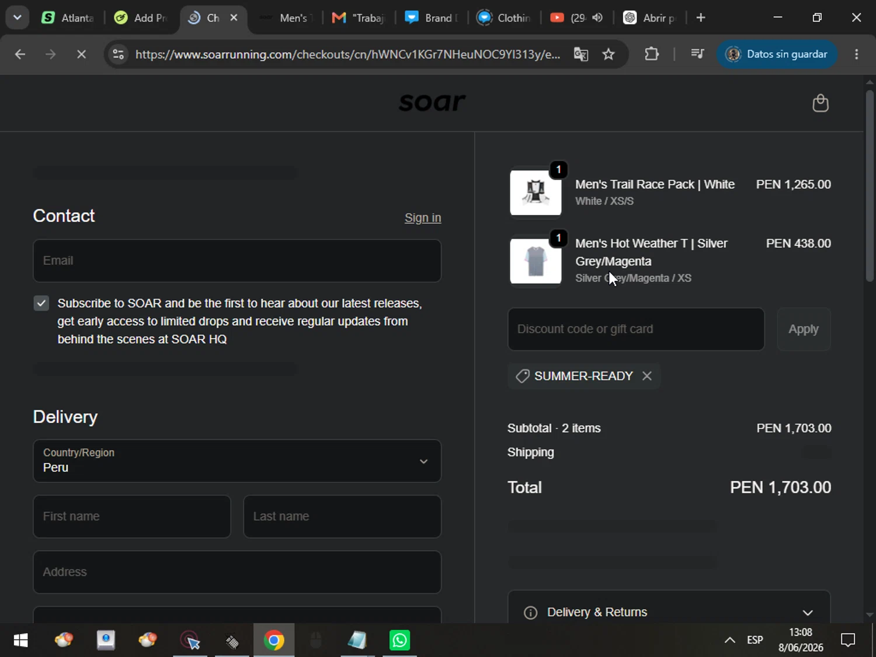This screenshot has width=876, height=657.
Task: Click the browser forward arrow
Action: (x=51, y=54)
